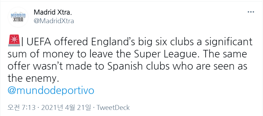Click the dot separator after 7:13
This screenshot has width=263, height=116.
tap(38, 108)
